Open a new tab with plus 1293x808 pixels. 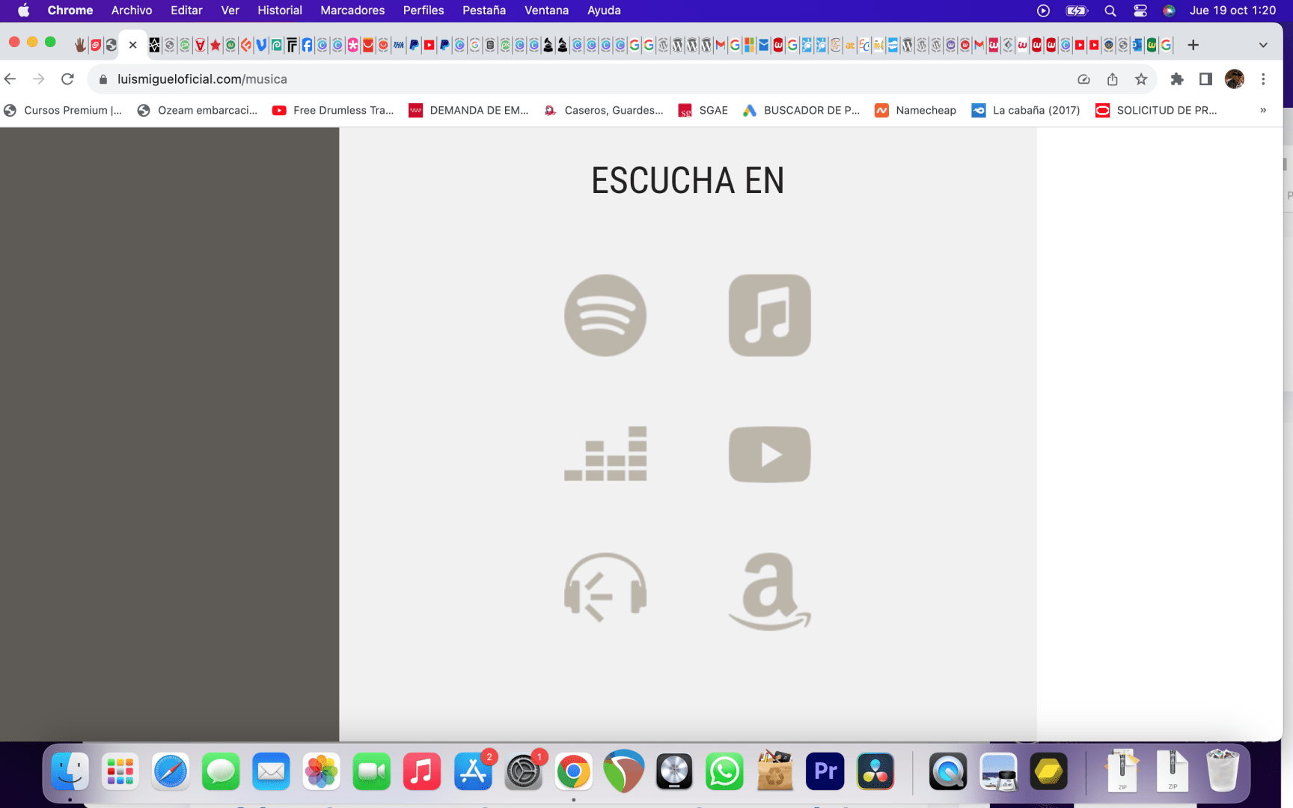[1193, 45]
